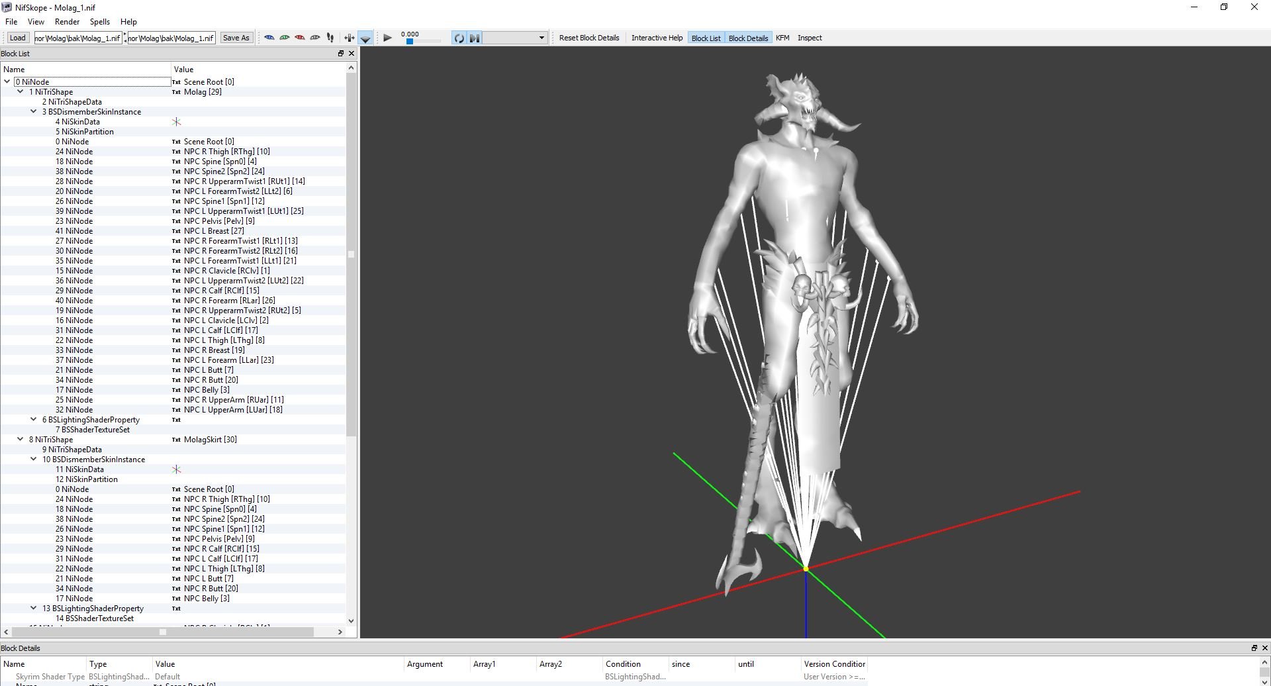This screenshot has height=686, width=1271.
Task: Click the Txt icon of 13 BSLightingShaderProperty row
Action: 176,609
